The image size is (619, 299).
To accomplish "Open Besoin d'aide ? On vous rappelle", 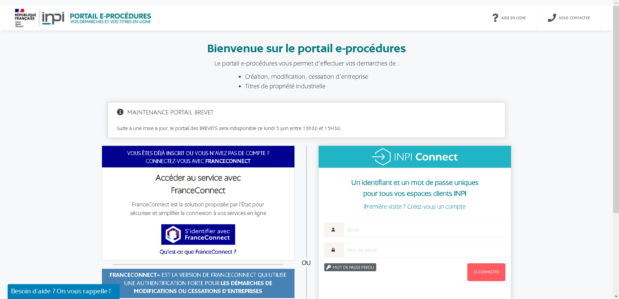I will coord(64,291).
